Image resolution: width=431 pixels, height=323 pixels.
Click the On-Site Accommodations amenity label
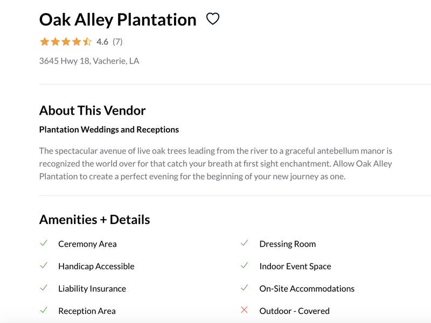click(307, 289)
